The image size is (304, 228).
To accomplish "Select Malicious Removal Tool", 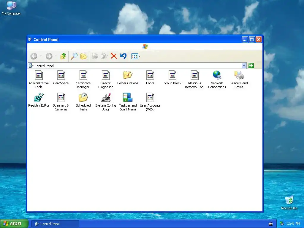I will [x=194, y=80].
